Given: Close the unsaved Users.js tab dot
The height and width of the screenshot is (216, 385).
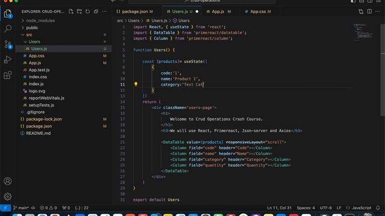Looking at the screenshot, I should tap(197, 11).
